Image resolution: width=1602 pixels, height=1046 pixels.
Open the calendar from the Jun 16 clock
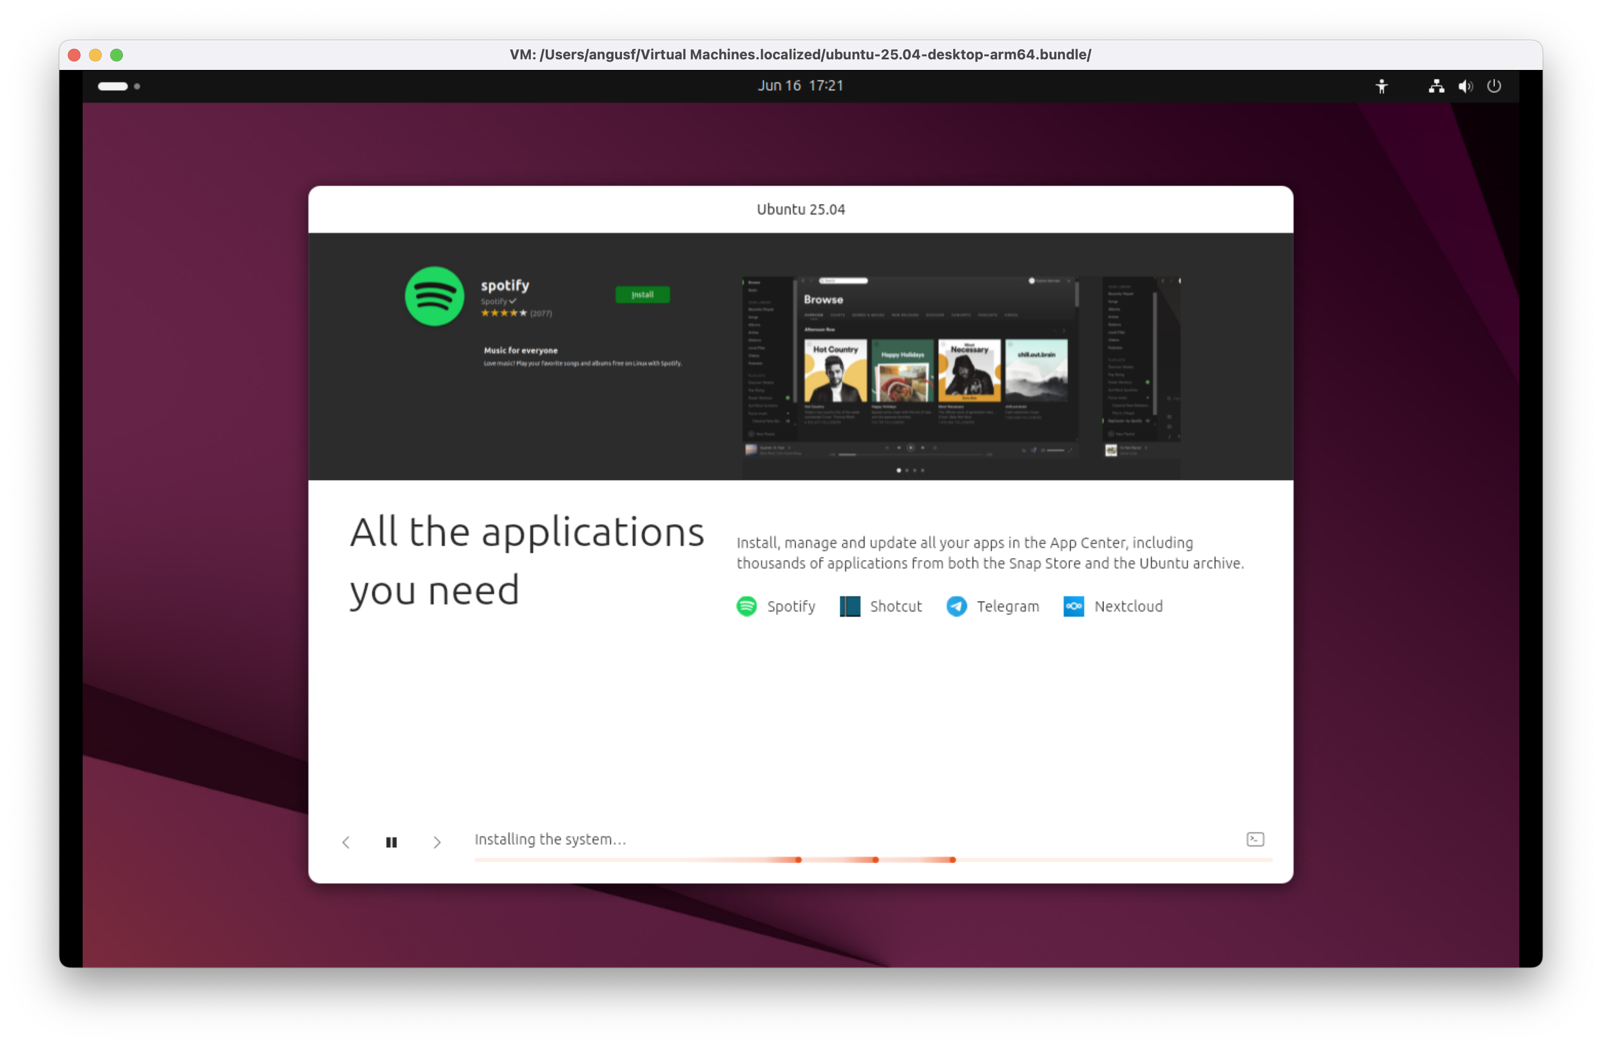pos(800,85)
